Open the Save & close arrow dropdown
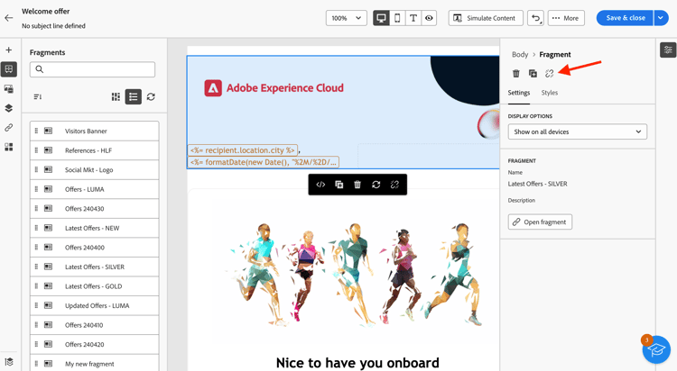The width and height of the screenshot is (677, 371). (x=661, y=18)
